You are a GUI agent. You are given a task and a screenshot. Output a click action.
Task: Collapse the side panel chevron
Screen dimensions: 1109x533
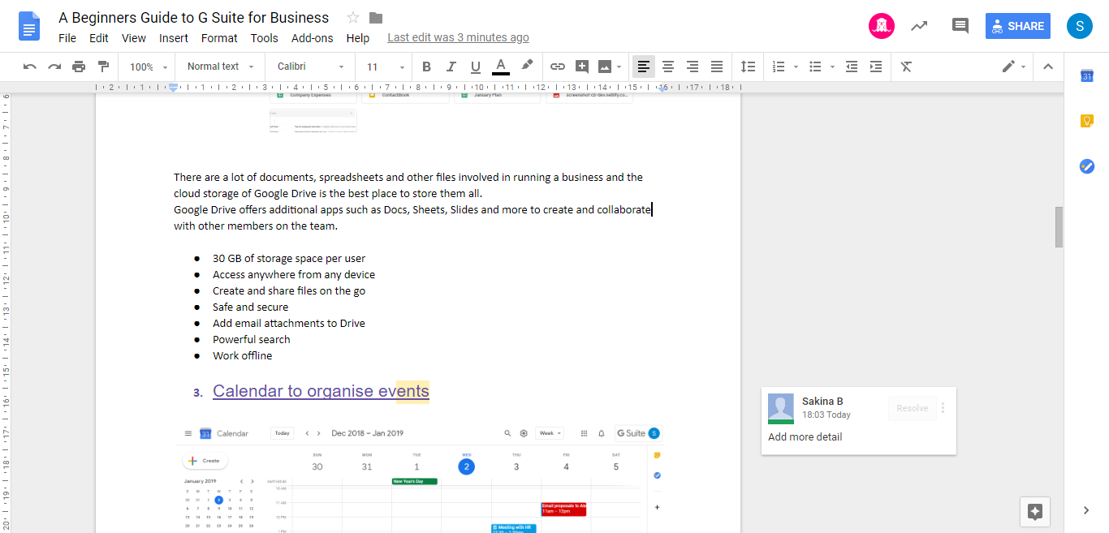pos(1086,510)
